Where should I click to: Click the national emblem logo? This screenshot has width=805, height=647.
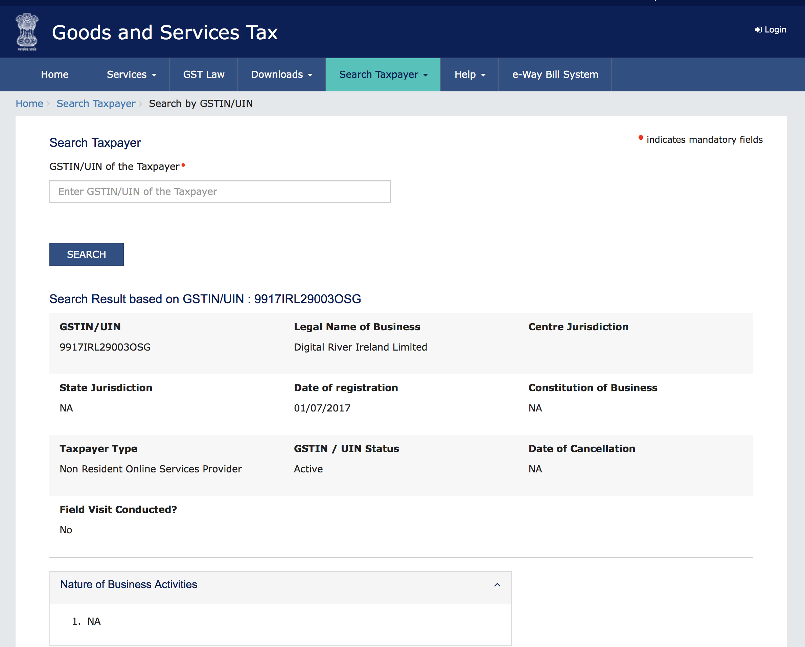pos(27,32)
